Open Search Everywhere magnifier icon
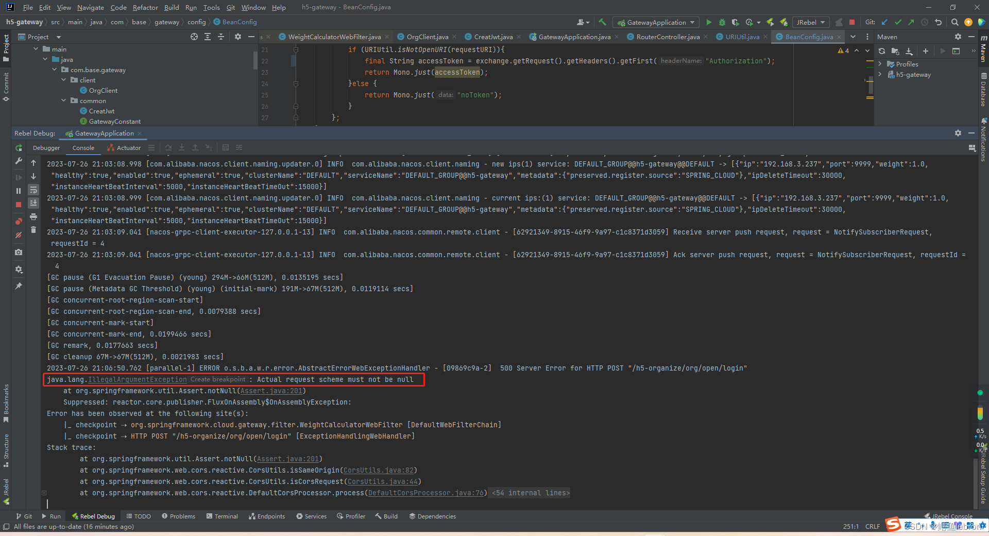Screen dimensions: 989x536 (954, 22)
